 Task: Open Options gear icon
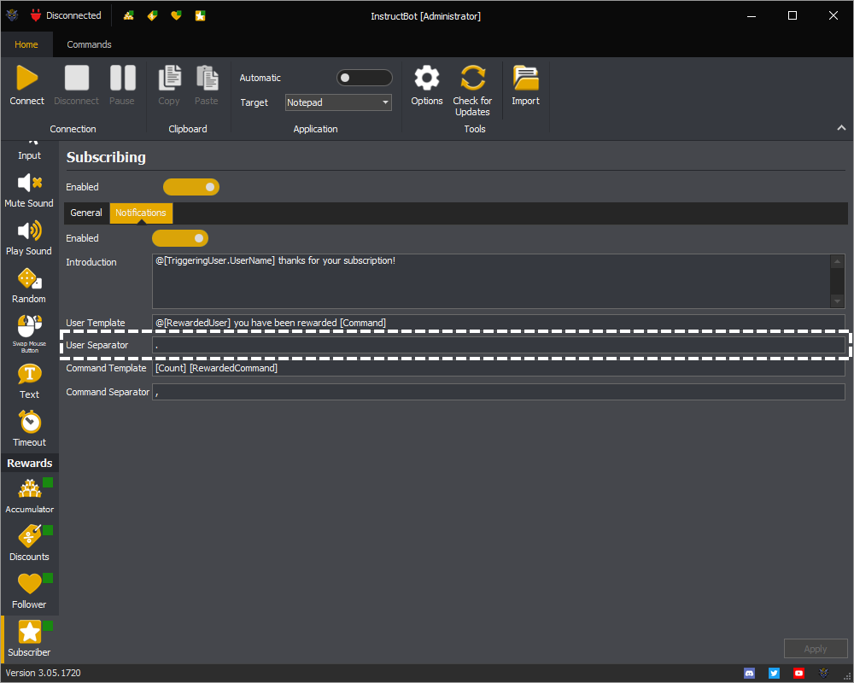click(x=426, y=78)
